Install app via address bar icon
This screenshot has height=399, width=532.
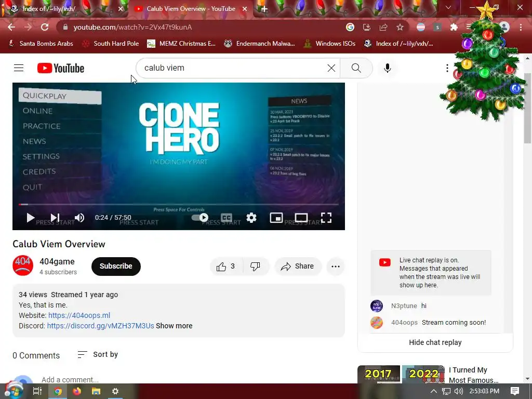[x=367, y=27]
